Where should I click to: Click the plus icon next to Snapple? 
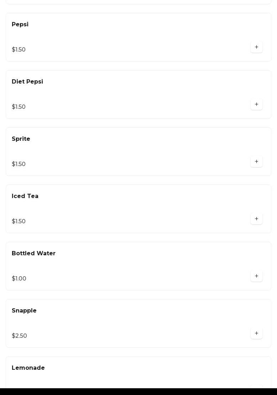[256, 333]
